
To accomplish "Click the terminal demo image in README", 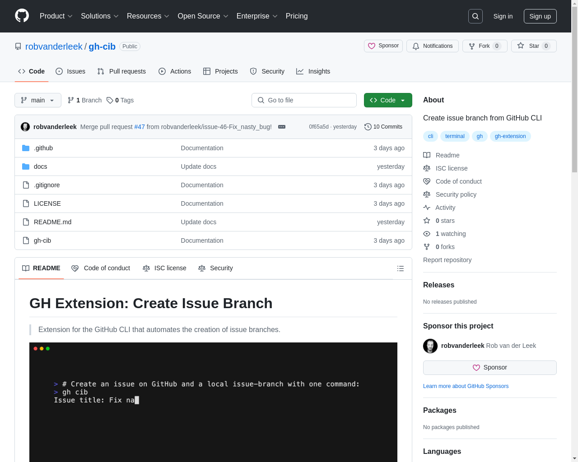I will coord(213,402).
